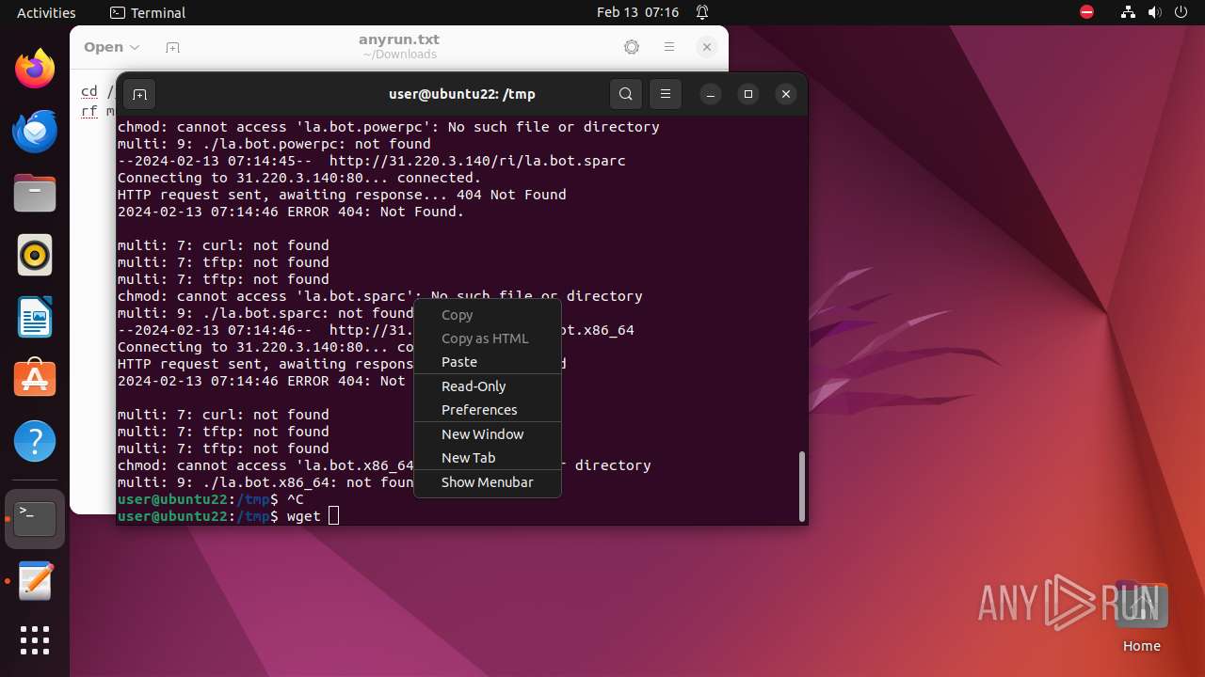The width and height of the screenshot is (1205, 677).
Task: Open Rhythmbox music player in dock
Action: 35,256
